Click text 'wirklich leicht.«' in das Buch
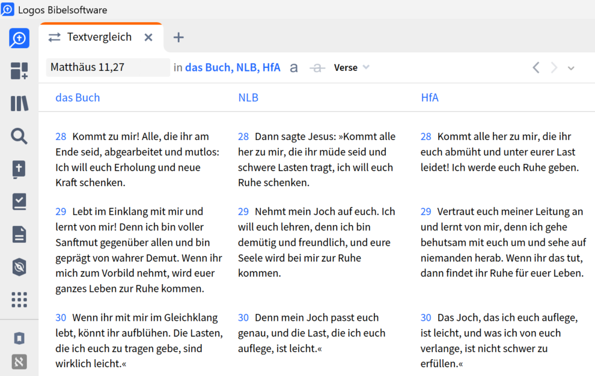The width and height of the screenshot is (595, 376). 91,364
